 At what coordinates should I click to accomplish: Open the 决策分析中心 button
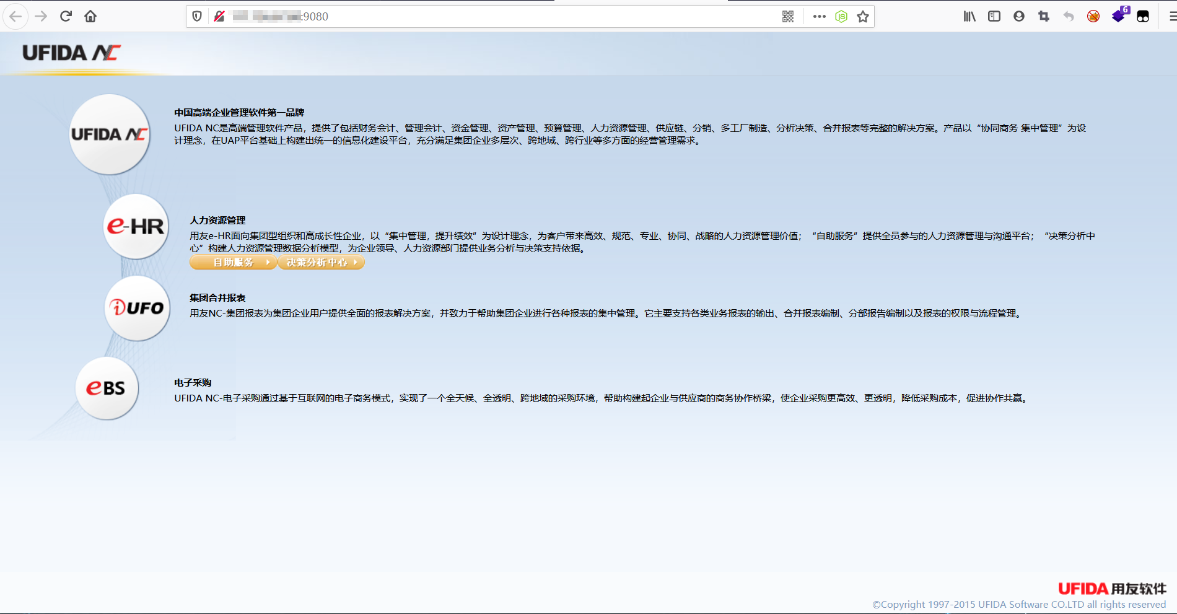click(x=321, y=263)
